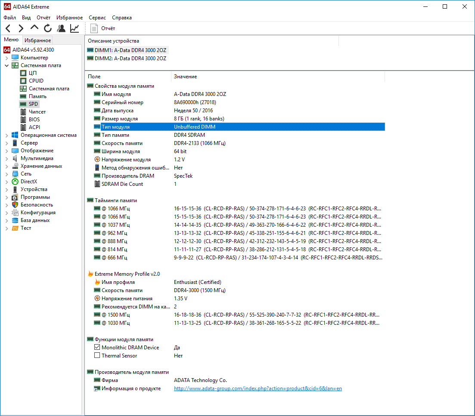Expand the Программы tree node
Screen dimensions: 475x416
click(6, 197)
